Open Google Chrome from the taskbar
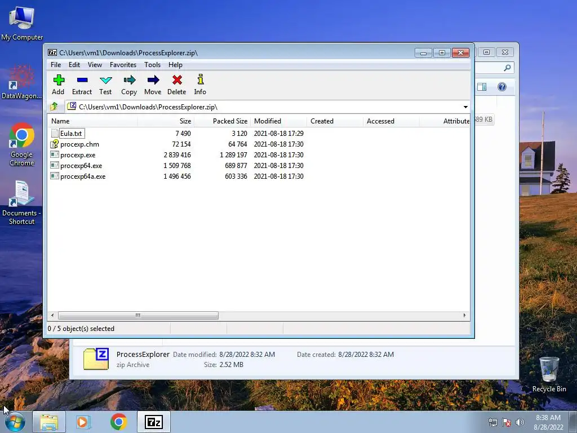The width and height of the screenshot is (577, 433). (118, 422)
